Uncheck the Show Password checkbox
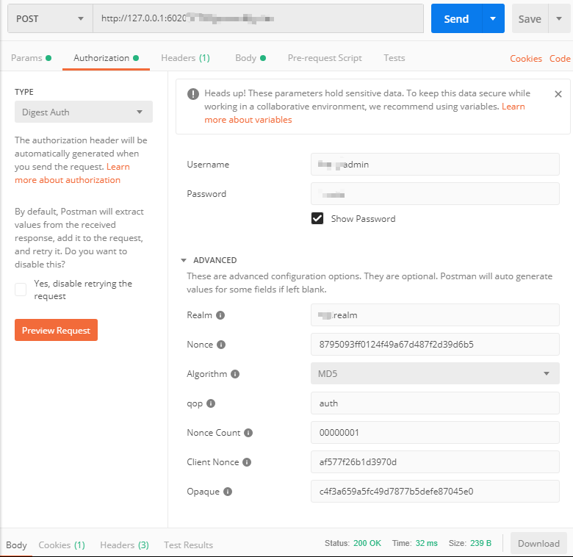This screenshot has height=557, width=573. (x=317, y=218)
